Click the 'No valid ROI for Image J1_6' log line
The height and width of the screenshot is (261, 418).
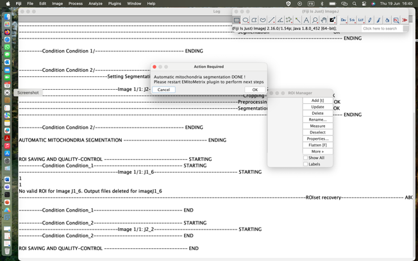click(90, 191)
